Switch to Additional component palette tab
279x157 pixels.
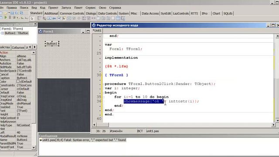(51, 14)
